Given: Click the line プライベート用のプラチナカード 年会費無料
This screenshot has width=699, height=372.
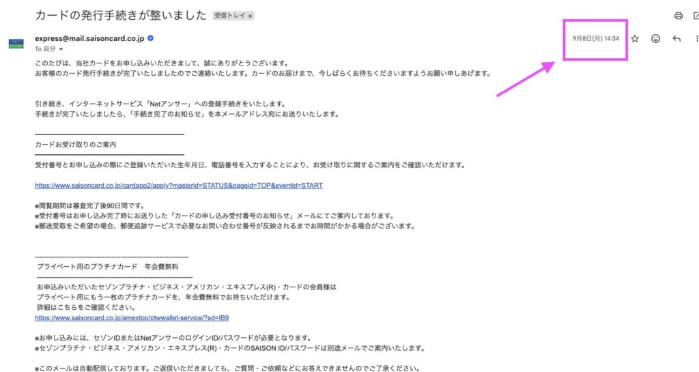Looking at the screenshot, I should (x=107, y=266).
